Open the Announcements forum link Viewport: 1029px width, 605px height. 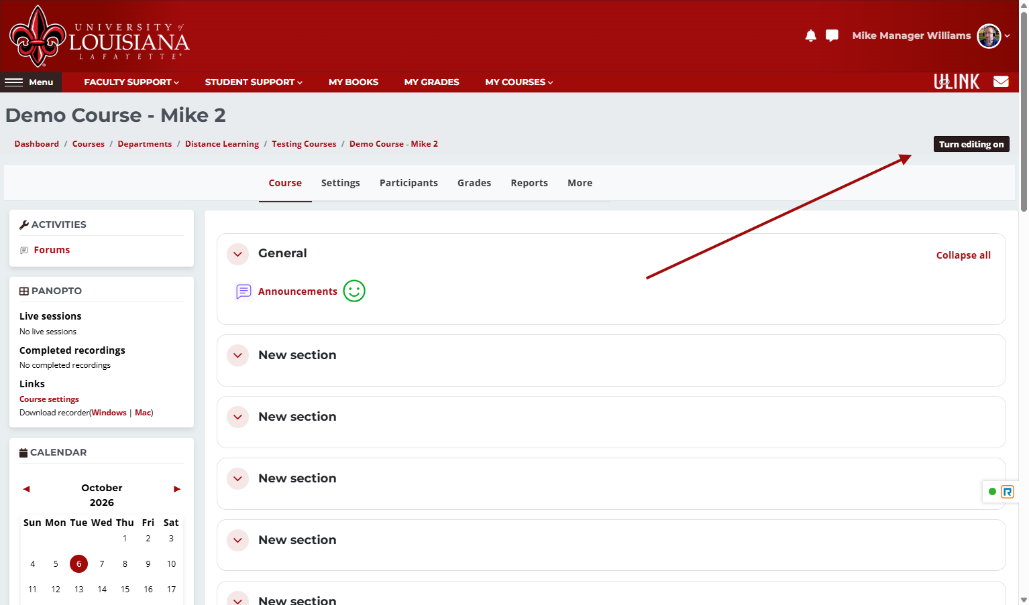click(298, 291)
